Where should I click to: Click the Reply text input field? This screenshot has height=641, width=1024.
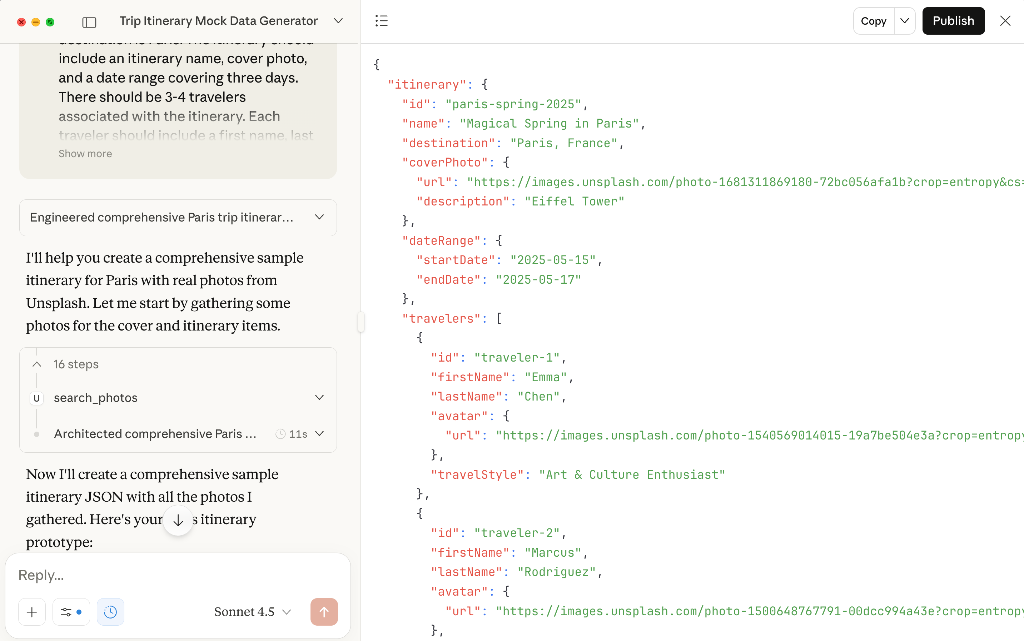(x=178, y=575)
